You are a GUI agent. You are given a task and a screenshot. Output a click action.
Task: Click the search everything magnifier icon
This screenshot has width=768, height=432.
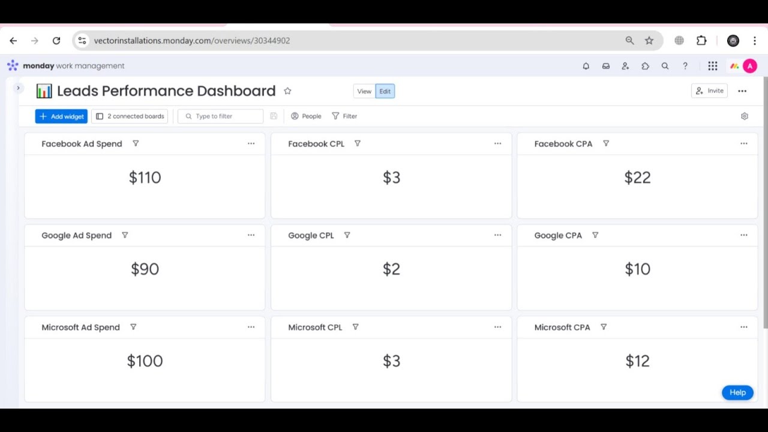pos(665,66)
